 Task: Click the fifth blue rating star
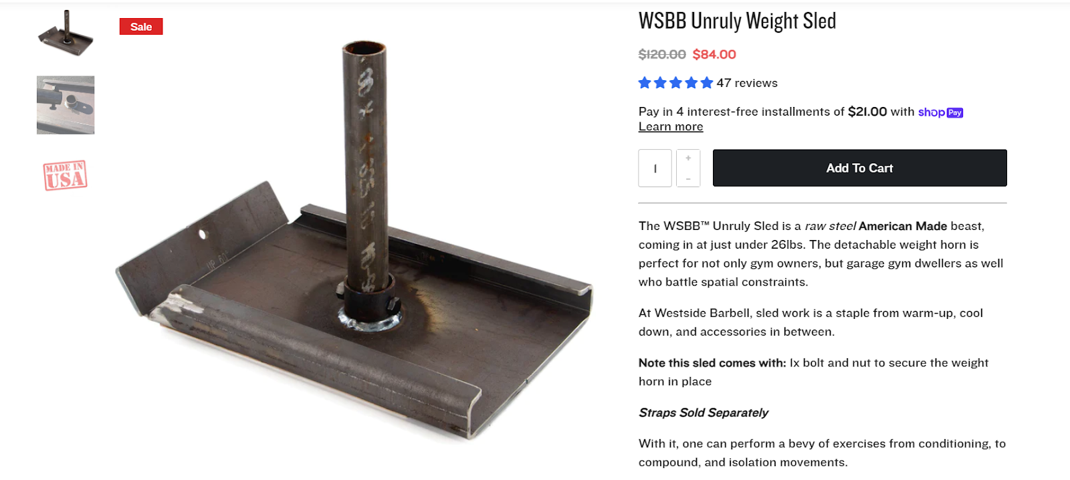(707, 83)
